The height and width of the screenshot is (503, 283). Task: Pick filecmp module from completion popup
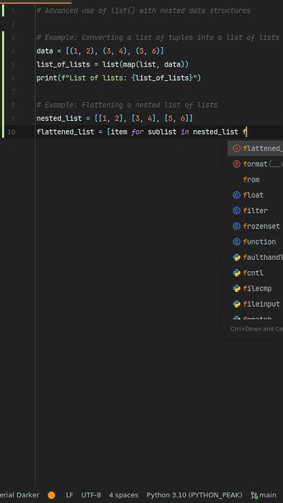pos(256,289)
